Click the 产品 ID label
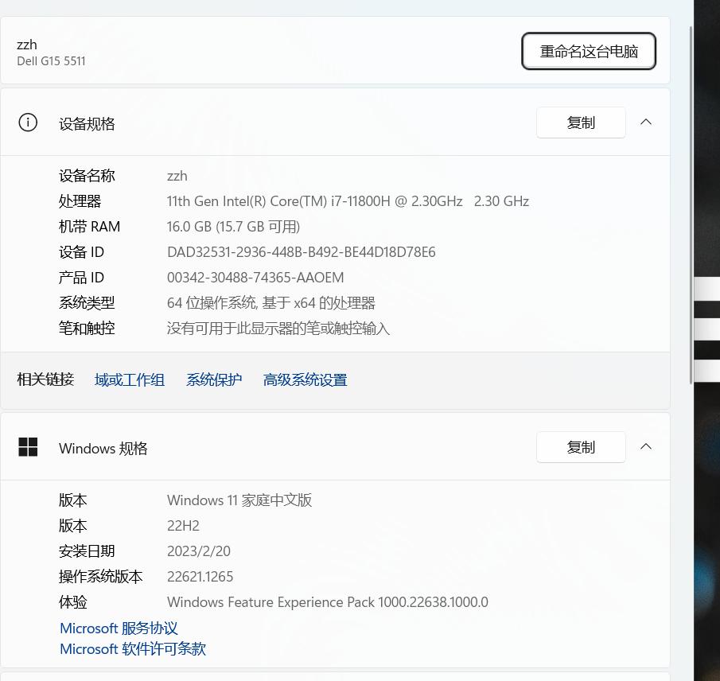Image resolution: width=720 pixels, height=681 pixels. pyautogui.click(x=81, y=278)
